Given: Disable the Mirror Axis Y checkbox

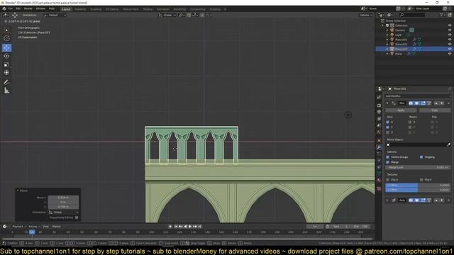Looking at the screenshot, I should 388,127.
